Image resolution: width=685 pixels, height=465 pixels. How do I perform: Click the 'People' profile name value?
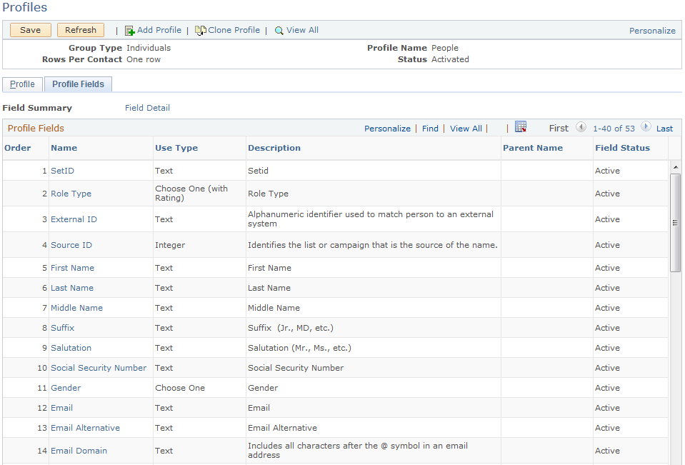click(x=445, y=48)
